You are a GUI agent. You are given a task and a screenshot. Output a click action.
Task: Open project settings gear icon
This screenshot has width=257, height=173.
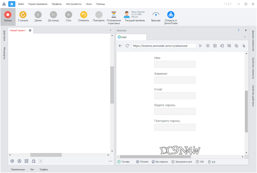[x=12, y=161]
